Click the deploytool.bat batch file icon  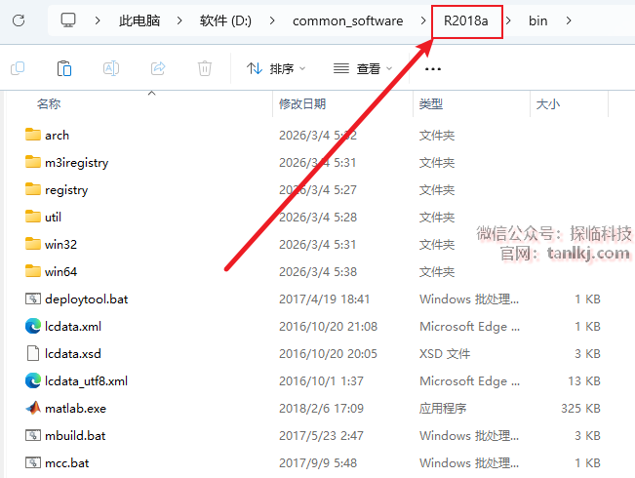point(33,299)
